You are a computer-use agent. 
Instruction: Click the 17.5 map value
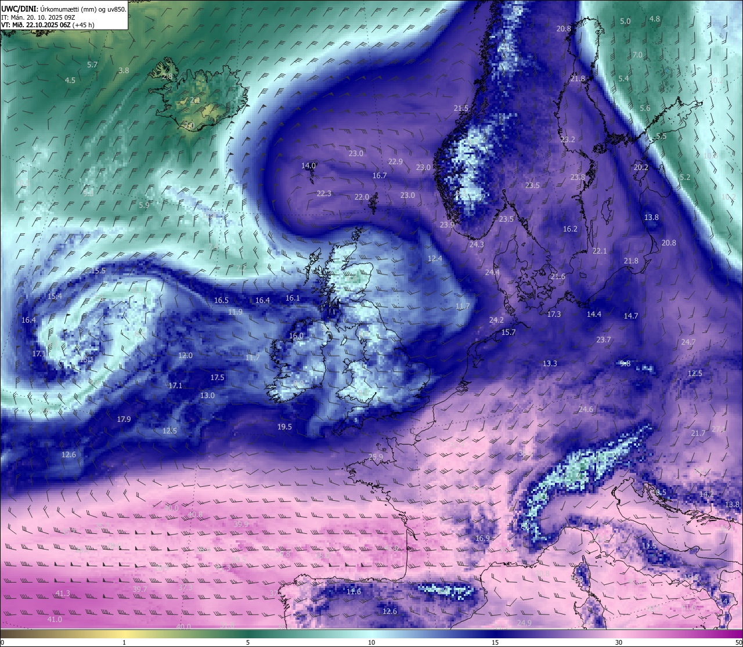point(217,377)
